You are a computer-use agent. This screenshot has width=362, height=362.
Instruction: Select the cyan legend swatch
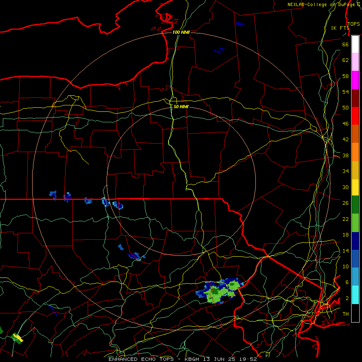coord(355,295)
